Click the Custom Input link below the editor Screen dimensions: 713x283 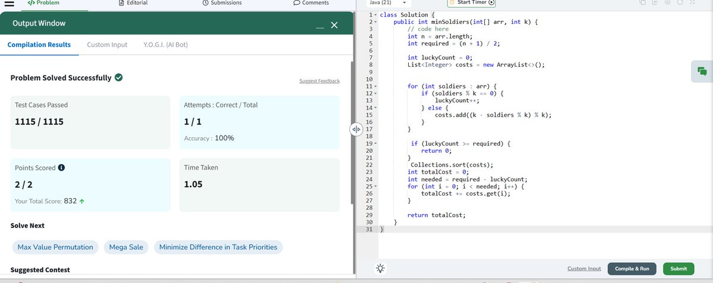(x=584, y=269)
